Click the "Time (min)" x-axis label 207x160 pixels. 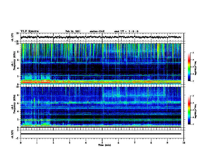pyautogui.click(x=105, y=145)
